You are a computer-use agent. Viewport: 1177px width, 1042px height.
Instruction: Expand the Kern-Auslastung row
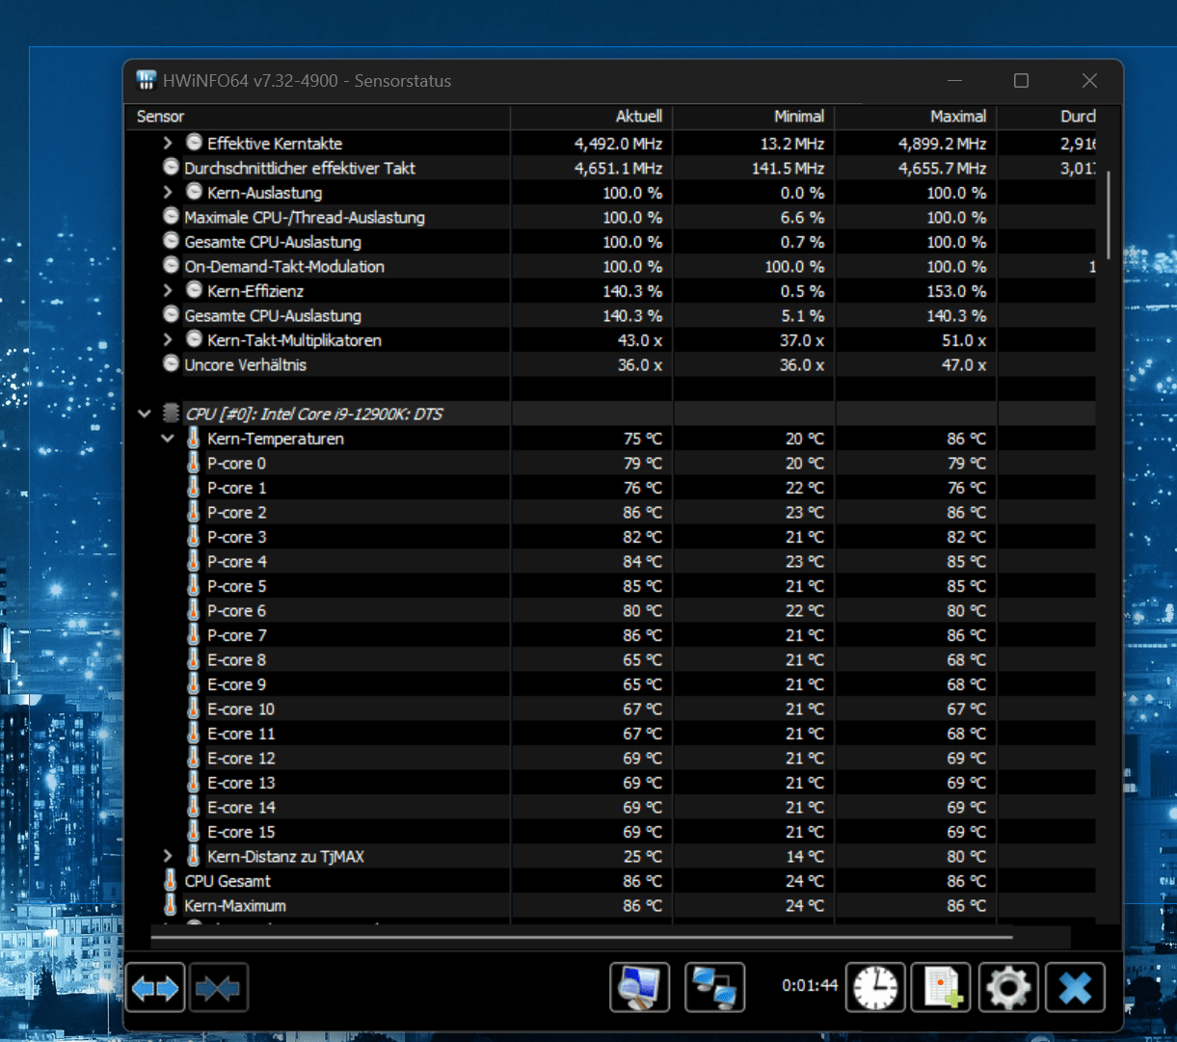(x=168, y=192)
